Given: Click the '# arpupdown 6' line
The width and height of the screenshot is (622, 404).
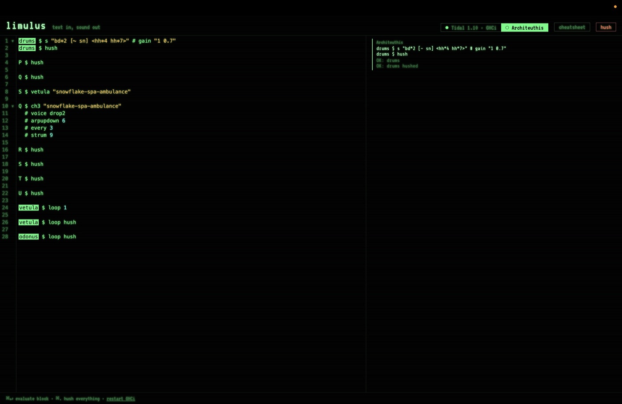Looking at the screenshot, I should pyautogui.click(x=45, y=121).
